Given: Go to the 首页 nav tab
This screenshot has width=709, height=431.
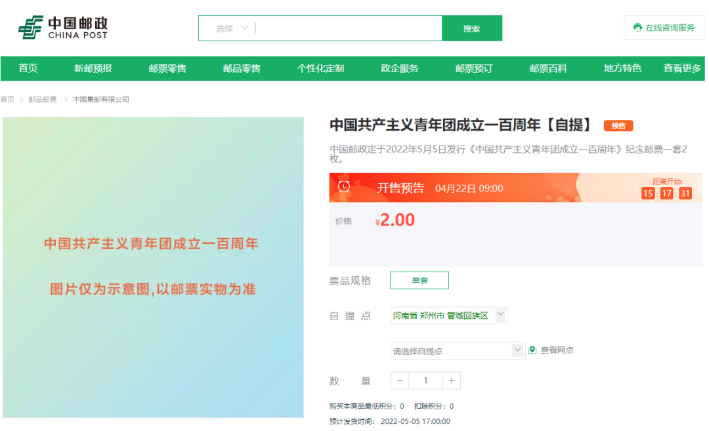Looking at the screenshot, I should tap(28, 68).
